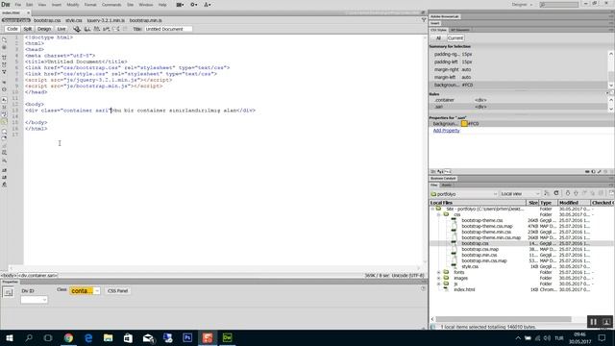Open the Commands menu
Image resolution: width=615 pixels, height=346 pixels.
tap(111, 5)
